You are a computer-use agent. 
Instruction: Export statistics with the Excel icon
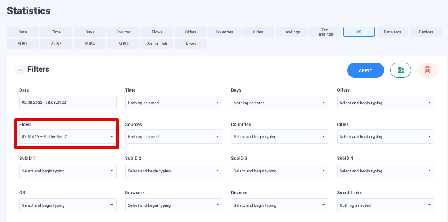coord(400,70)
